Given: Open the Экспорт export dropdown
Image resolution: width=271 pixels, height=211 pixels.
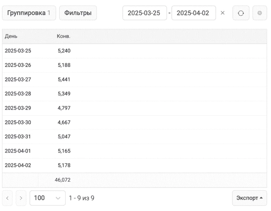Looking at the screenshot, I should [249, 198].
